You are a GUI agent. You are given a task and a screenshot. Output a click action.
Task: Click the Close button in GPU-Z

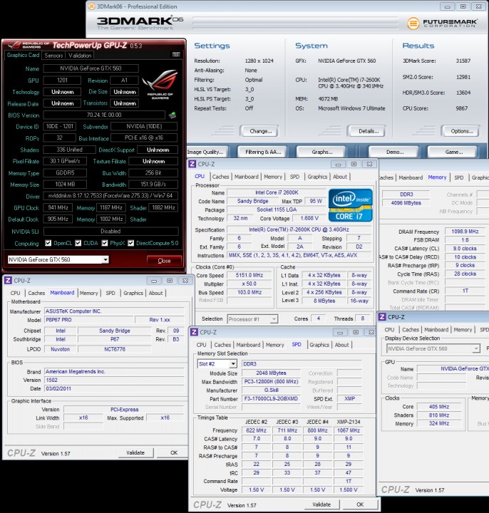164,261
